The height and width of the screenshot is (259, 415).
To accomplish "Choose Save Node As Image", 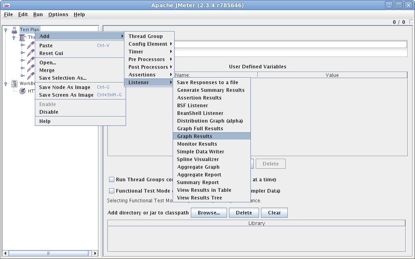I will [80, 87].
